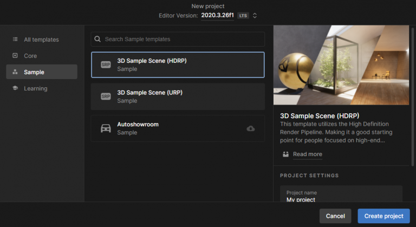Open the Editor Version dropdown arrows
Screen dimensions: 416x227
(255, 16)
